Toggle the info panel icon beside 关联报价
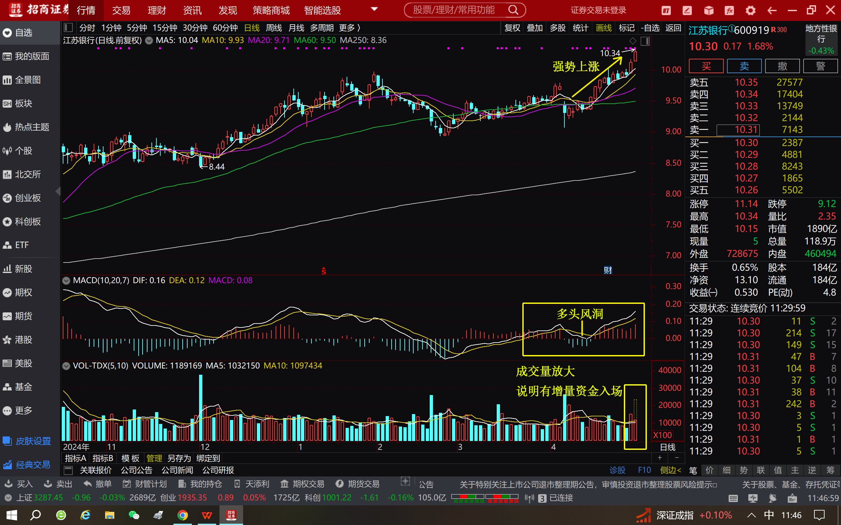This screenshot has width=841, height=525. (x=68, y=470)
